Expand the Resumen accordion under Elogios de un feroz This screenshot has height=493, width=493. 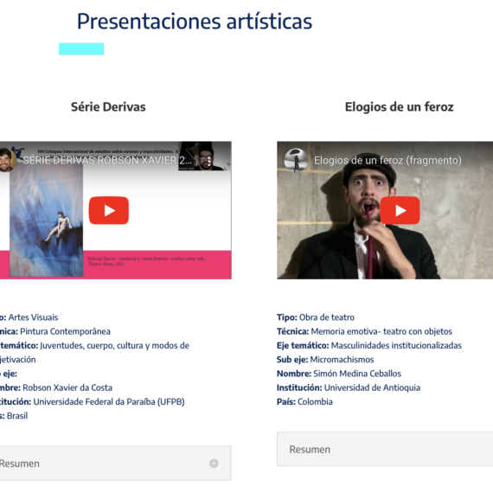click(x=385, y=449)
